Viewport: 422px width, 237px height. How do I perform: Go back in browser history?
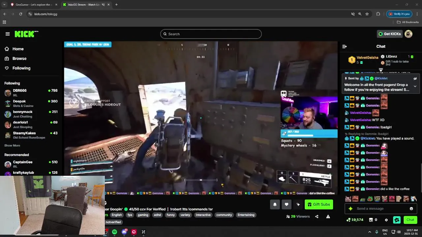click(5, 14)
